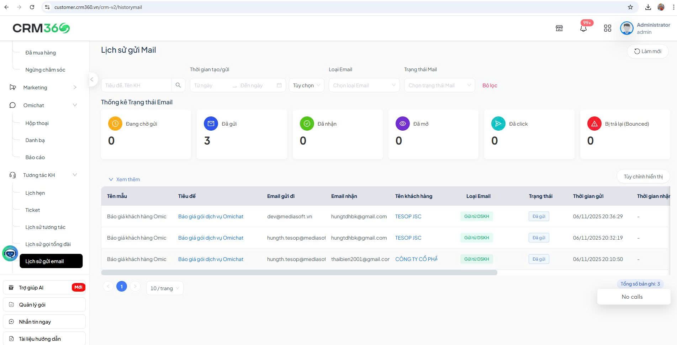This screenshot has height=345, width=677.
Task: Open the Loại Email dropdown
Action: click(x=364, y=85)
